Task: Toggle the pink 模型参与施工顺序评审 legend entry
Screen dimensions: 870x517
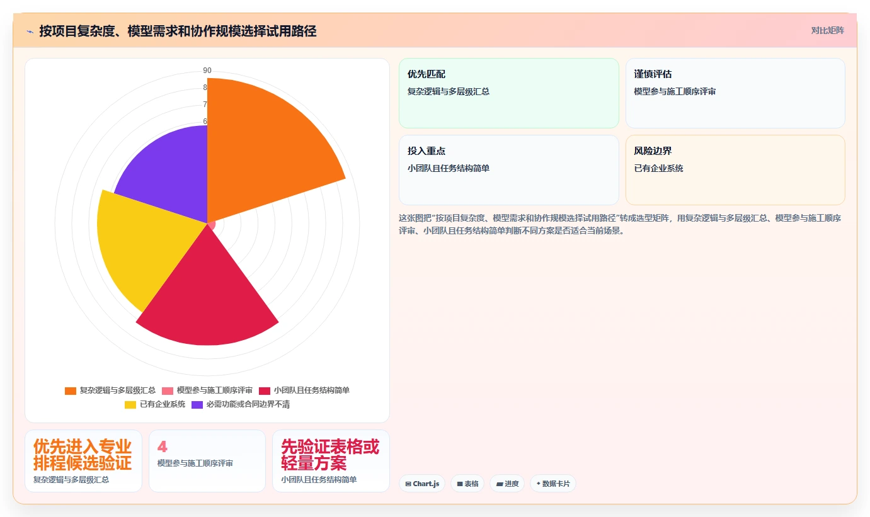Action: [207, 390]
